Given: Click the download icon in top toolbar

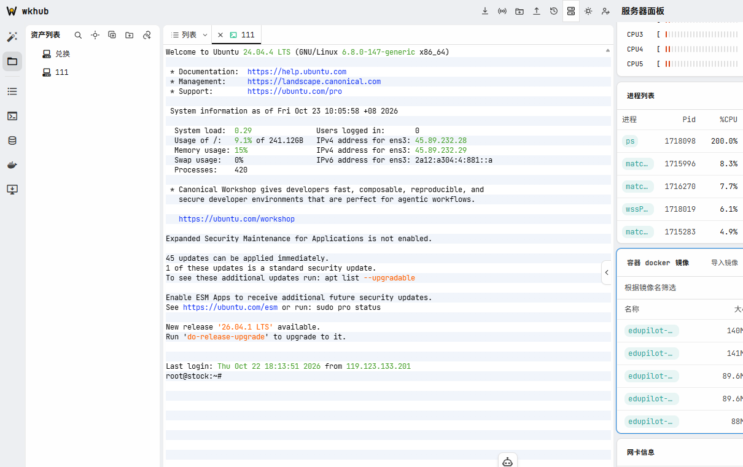Looking at the screenshot, I should pos(485,11).
